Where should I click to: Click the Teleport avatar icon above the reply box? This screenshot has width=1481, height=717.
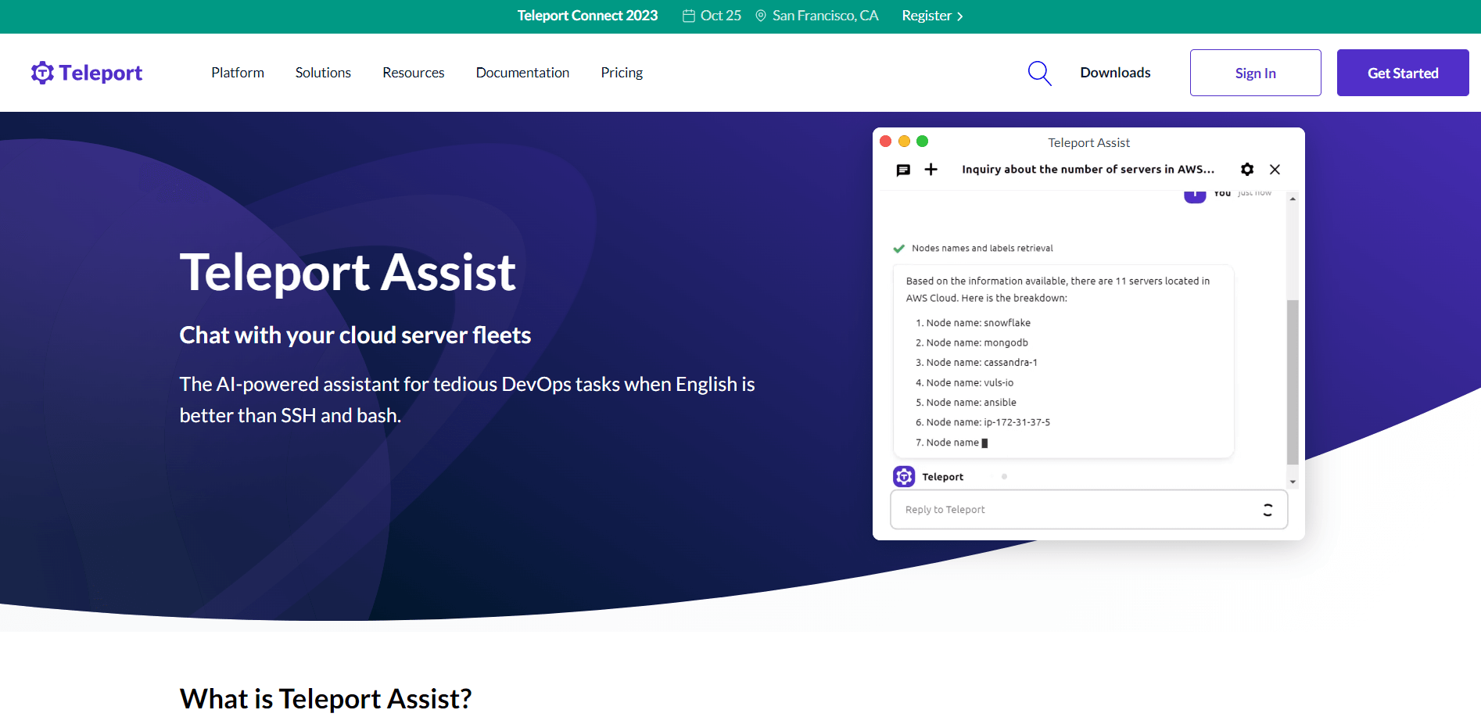(904, 475)
